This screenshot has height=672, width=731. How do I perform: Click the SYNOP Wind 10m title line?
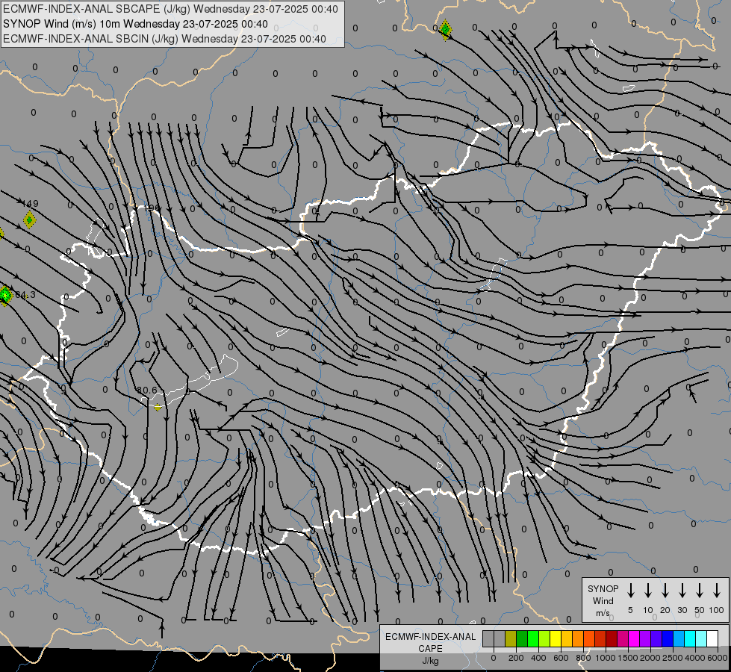pos(135,24)
